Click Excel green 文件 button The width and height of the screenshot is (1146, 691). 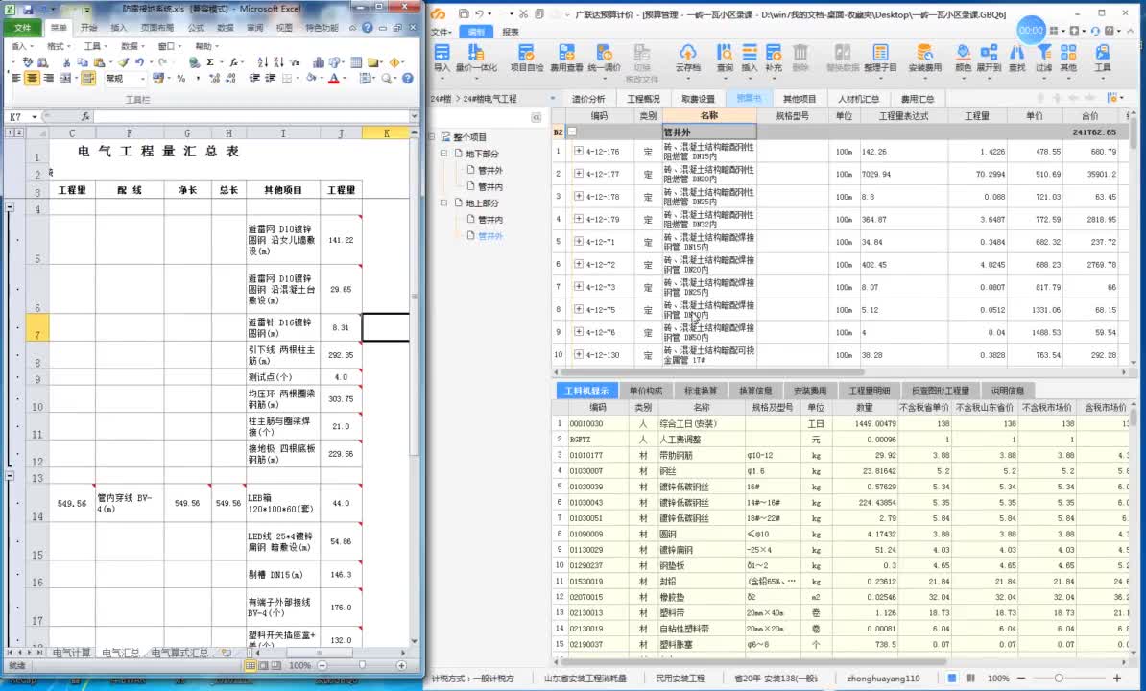click(23, 28)
